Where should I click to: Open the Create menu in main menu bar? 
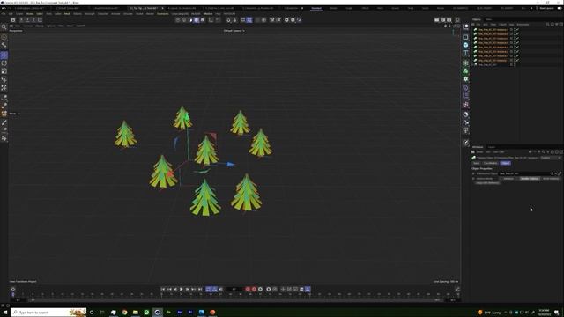19,14
